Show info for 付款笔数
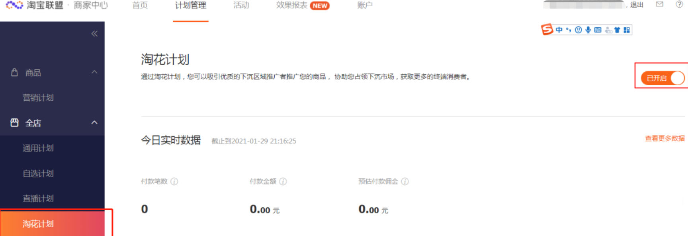The width and height of the screenshot is (688, 236). pos(174,181)
